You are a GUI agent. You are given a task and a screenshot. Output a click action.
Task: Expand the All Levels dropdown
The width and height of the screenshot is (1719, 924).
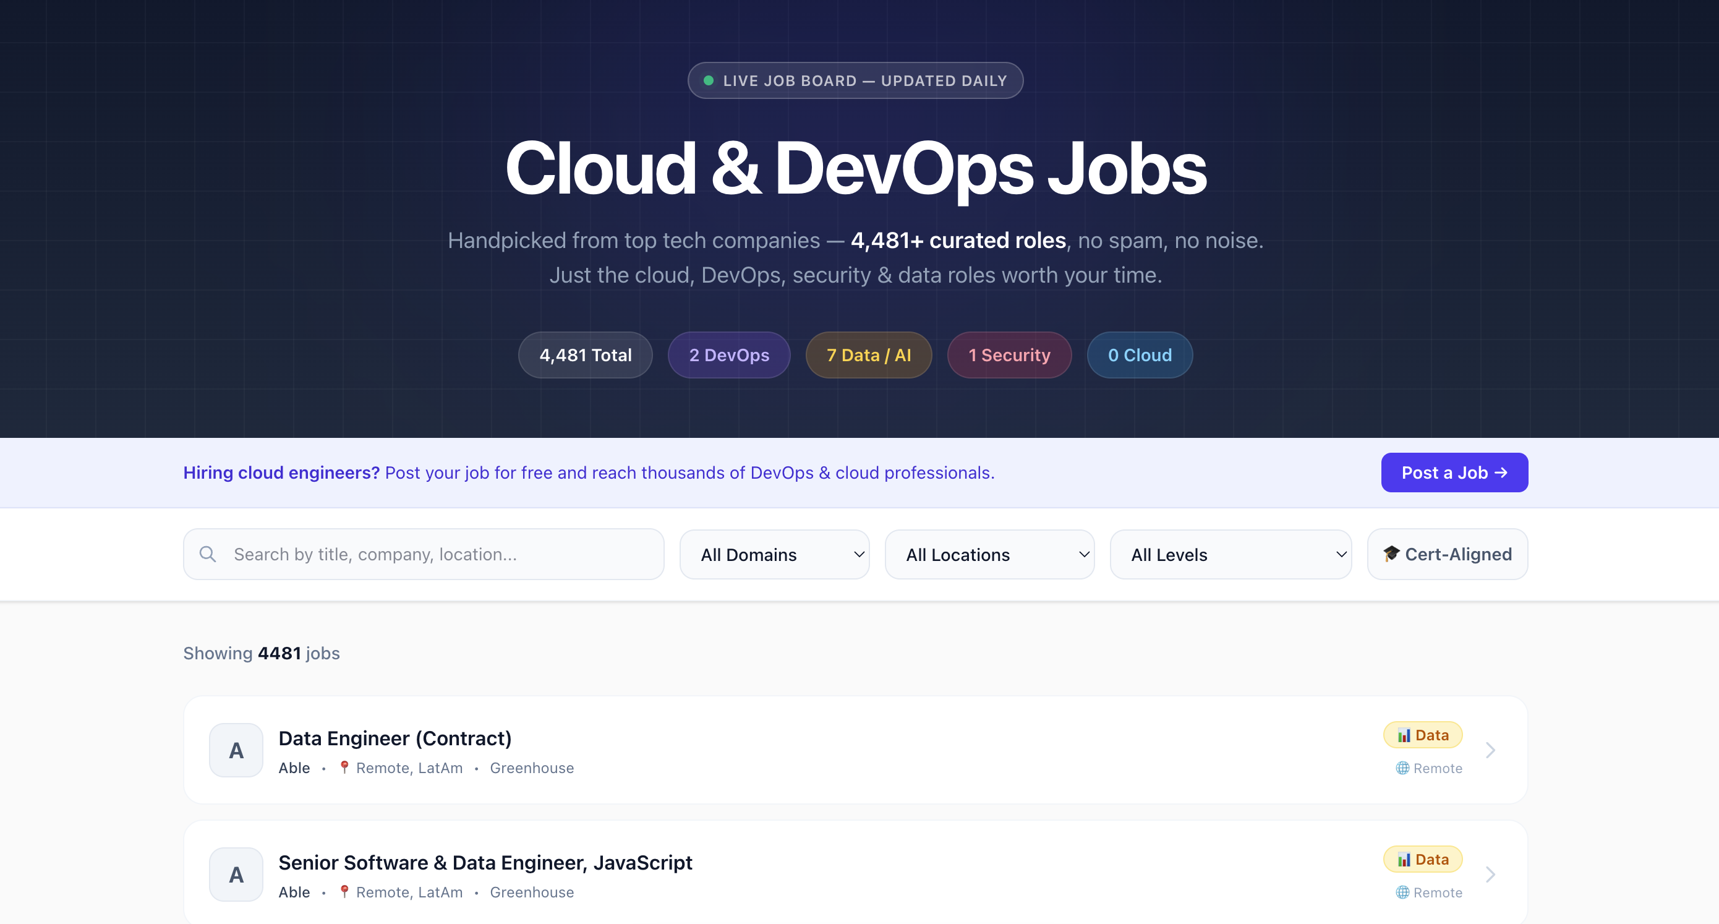click(x=1230, y=555)
